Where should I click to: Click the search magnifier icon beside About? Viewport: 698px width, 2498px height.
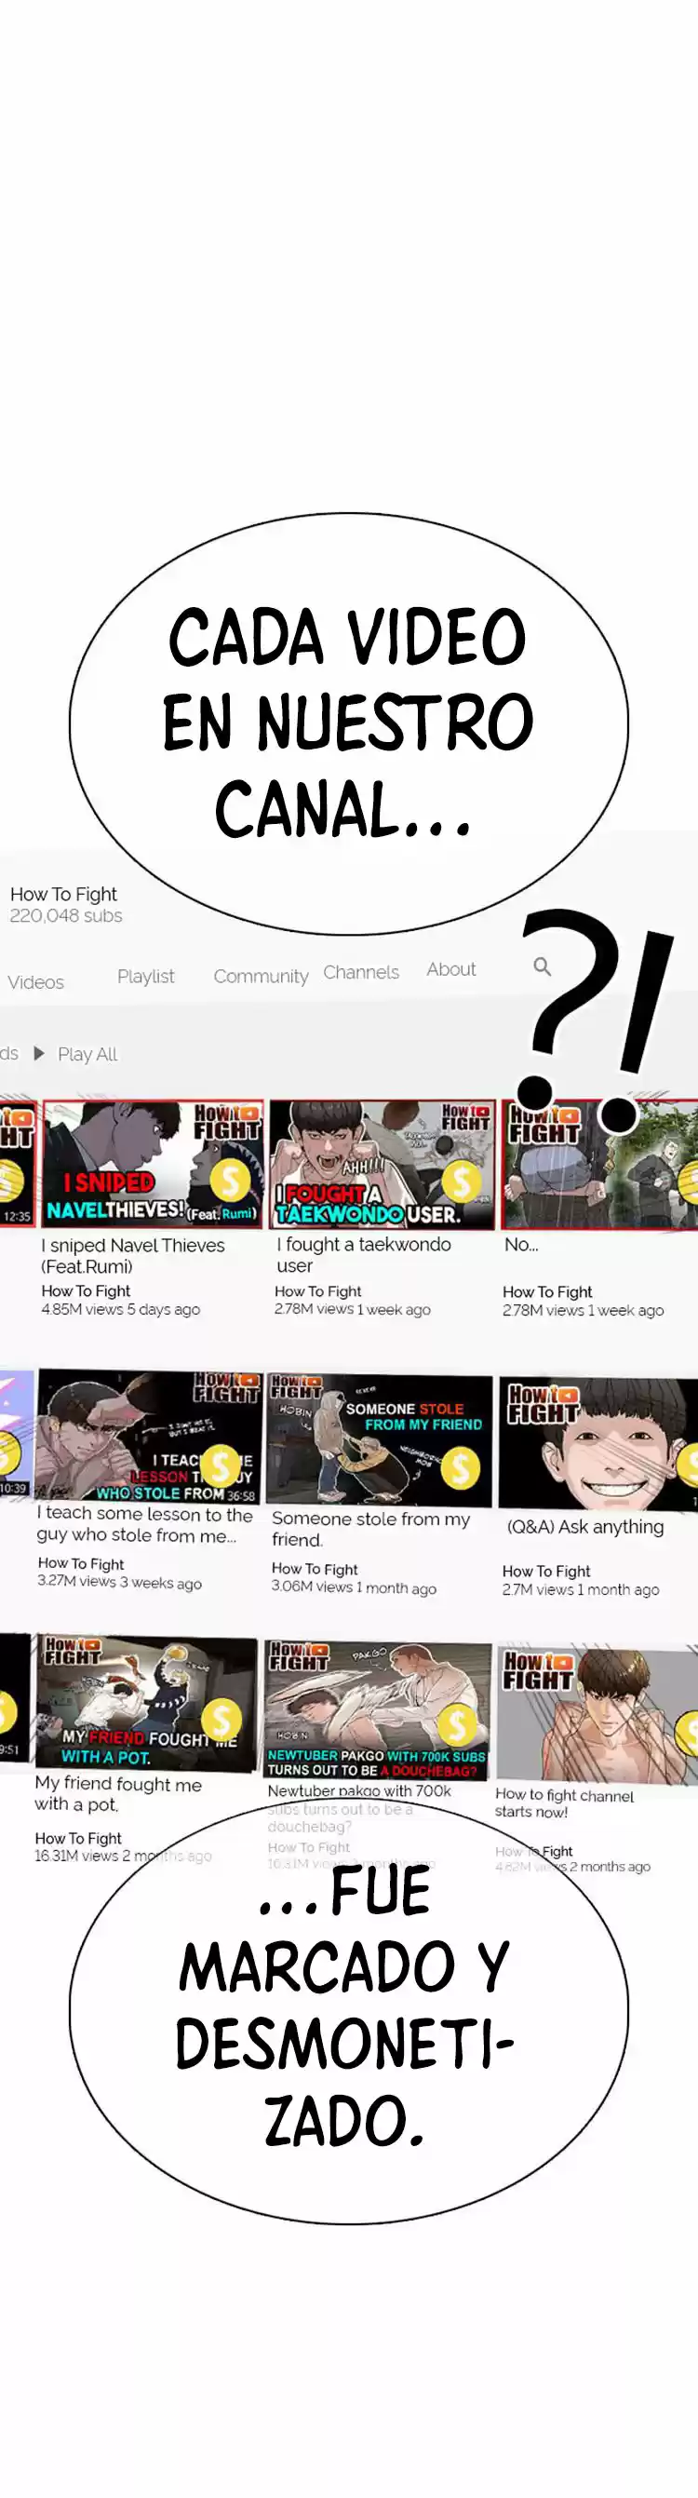(x=542, y=965)
